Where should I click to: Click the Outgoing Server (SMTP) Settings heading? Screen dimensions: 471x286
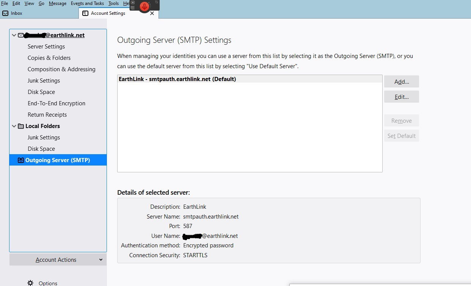coord(174,40)
